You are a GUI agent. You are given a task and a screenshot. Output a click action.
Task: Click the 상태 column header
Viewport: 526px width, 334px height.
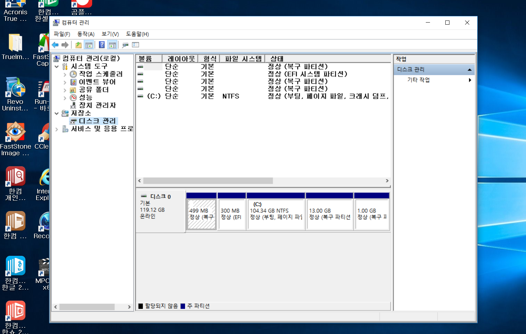coord(327,59)
